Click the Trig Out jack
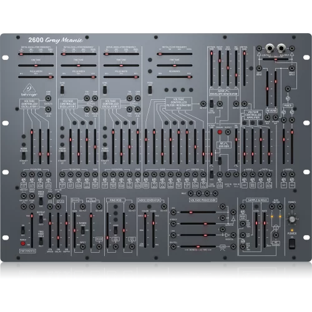Viewport: 312px width, 312px height. click(x=24, y=196)
